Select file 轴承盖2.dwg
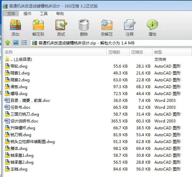Viewport: 192px width, 177px height. pos(97,162)
